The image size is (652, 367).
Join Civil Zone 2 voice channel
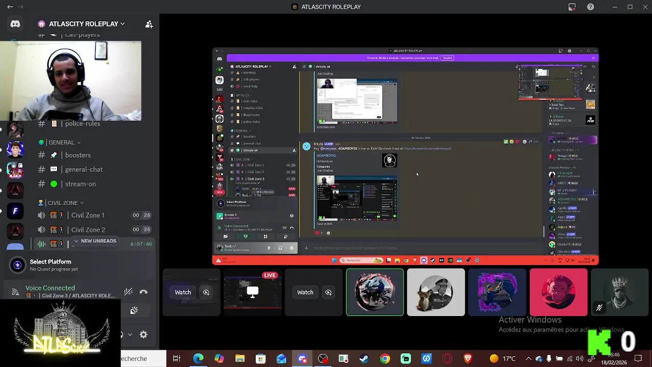click(94, 230)
